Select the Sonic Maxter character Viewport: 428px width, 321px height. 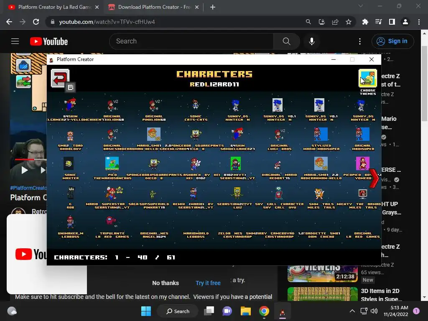click(69, 163)
